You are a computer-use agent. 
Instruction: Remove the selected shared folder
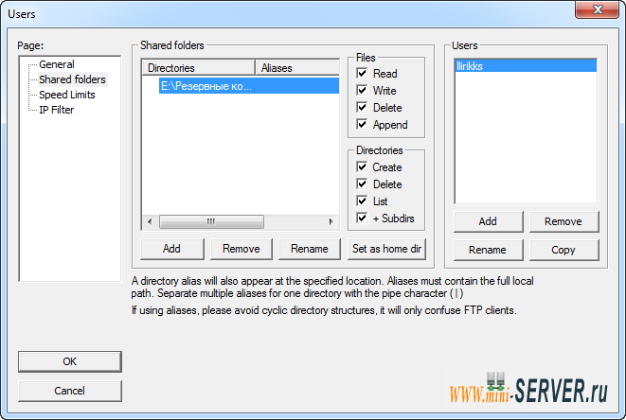241,249
